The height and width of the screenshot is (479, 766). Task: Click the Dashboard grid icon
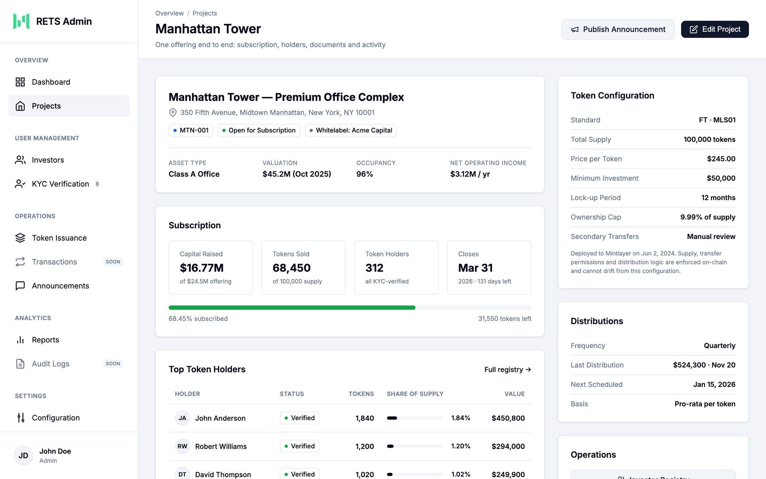20,82
